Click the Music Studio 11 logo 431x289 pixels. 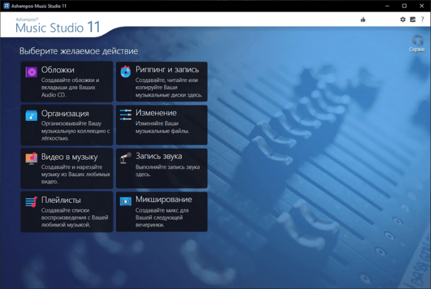click(58, 26)
